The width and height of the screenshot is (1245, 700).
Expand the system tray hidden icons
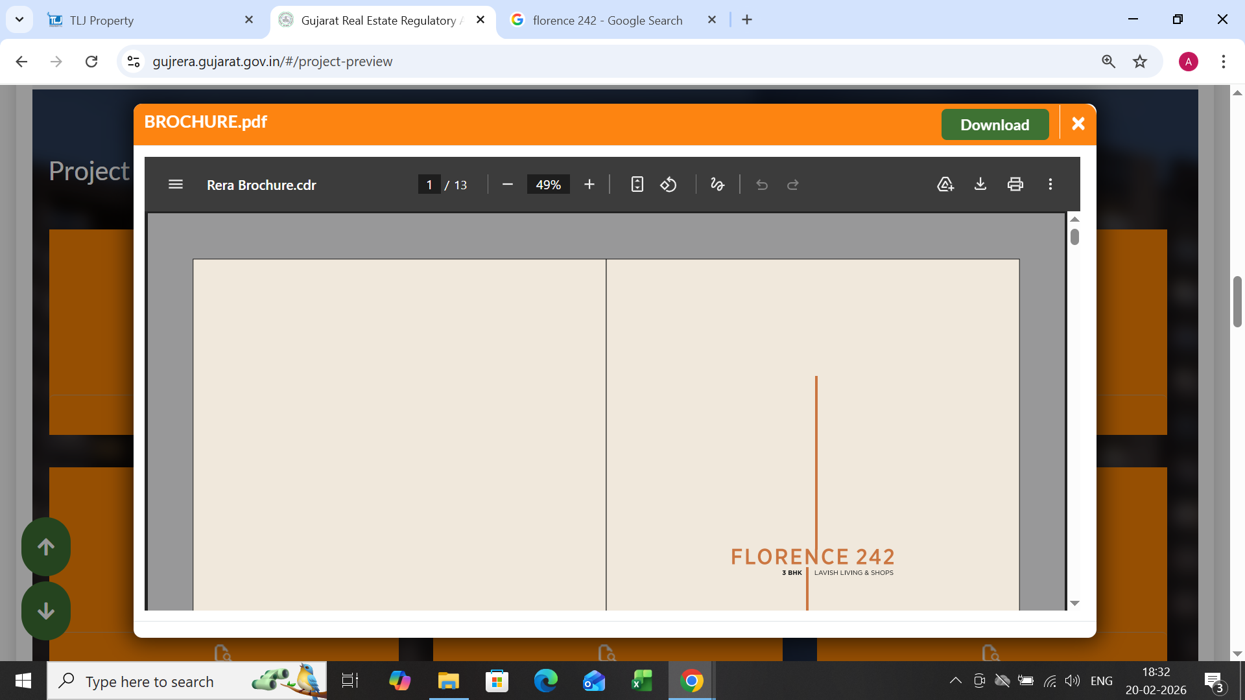click(x=955, y=681)
